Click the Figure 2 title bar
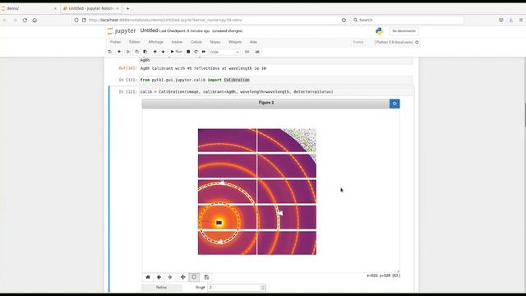The image size is (526, 296). click(x=265, y=104)
